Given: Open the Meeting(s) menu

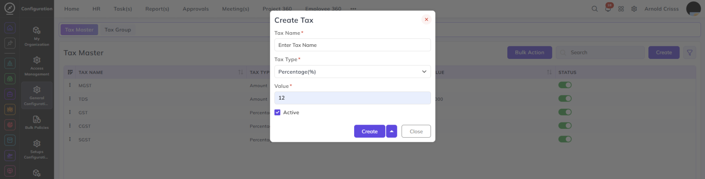Looking at the screenshot, I should click(x=235, y=9).
